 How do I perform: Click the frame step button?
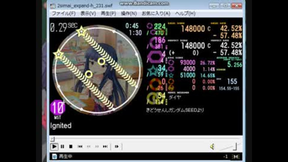coord(117,146)
